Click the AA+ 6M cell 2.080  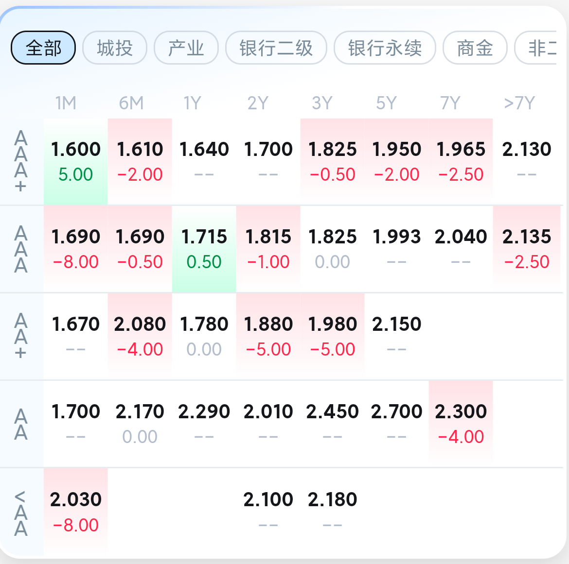coord(140,336)
